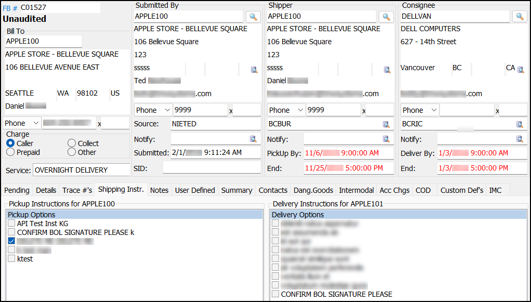The height and width of the screenshot is (302, 531).
Task: Open Submitted By client search magnifier
Action: (254, 17)
